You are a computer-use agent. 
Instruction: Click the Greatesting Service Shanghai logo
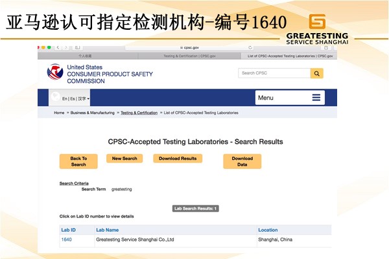point(317,29)
